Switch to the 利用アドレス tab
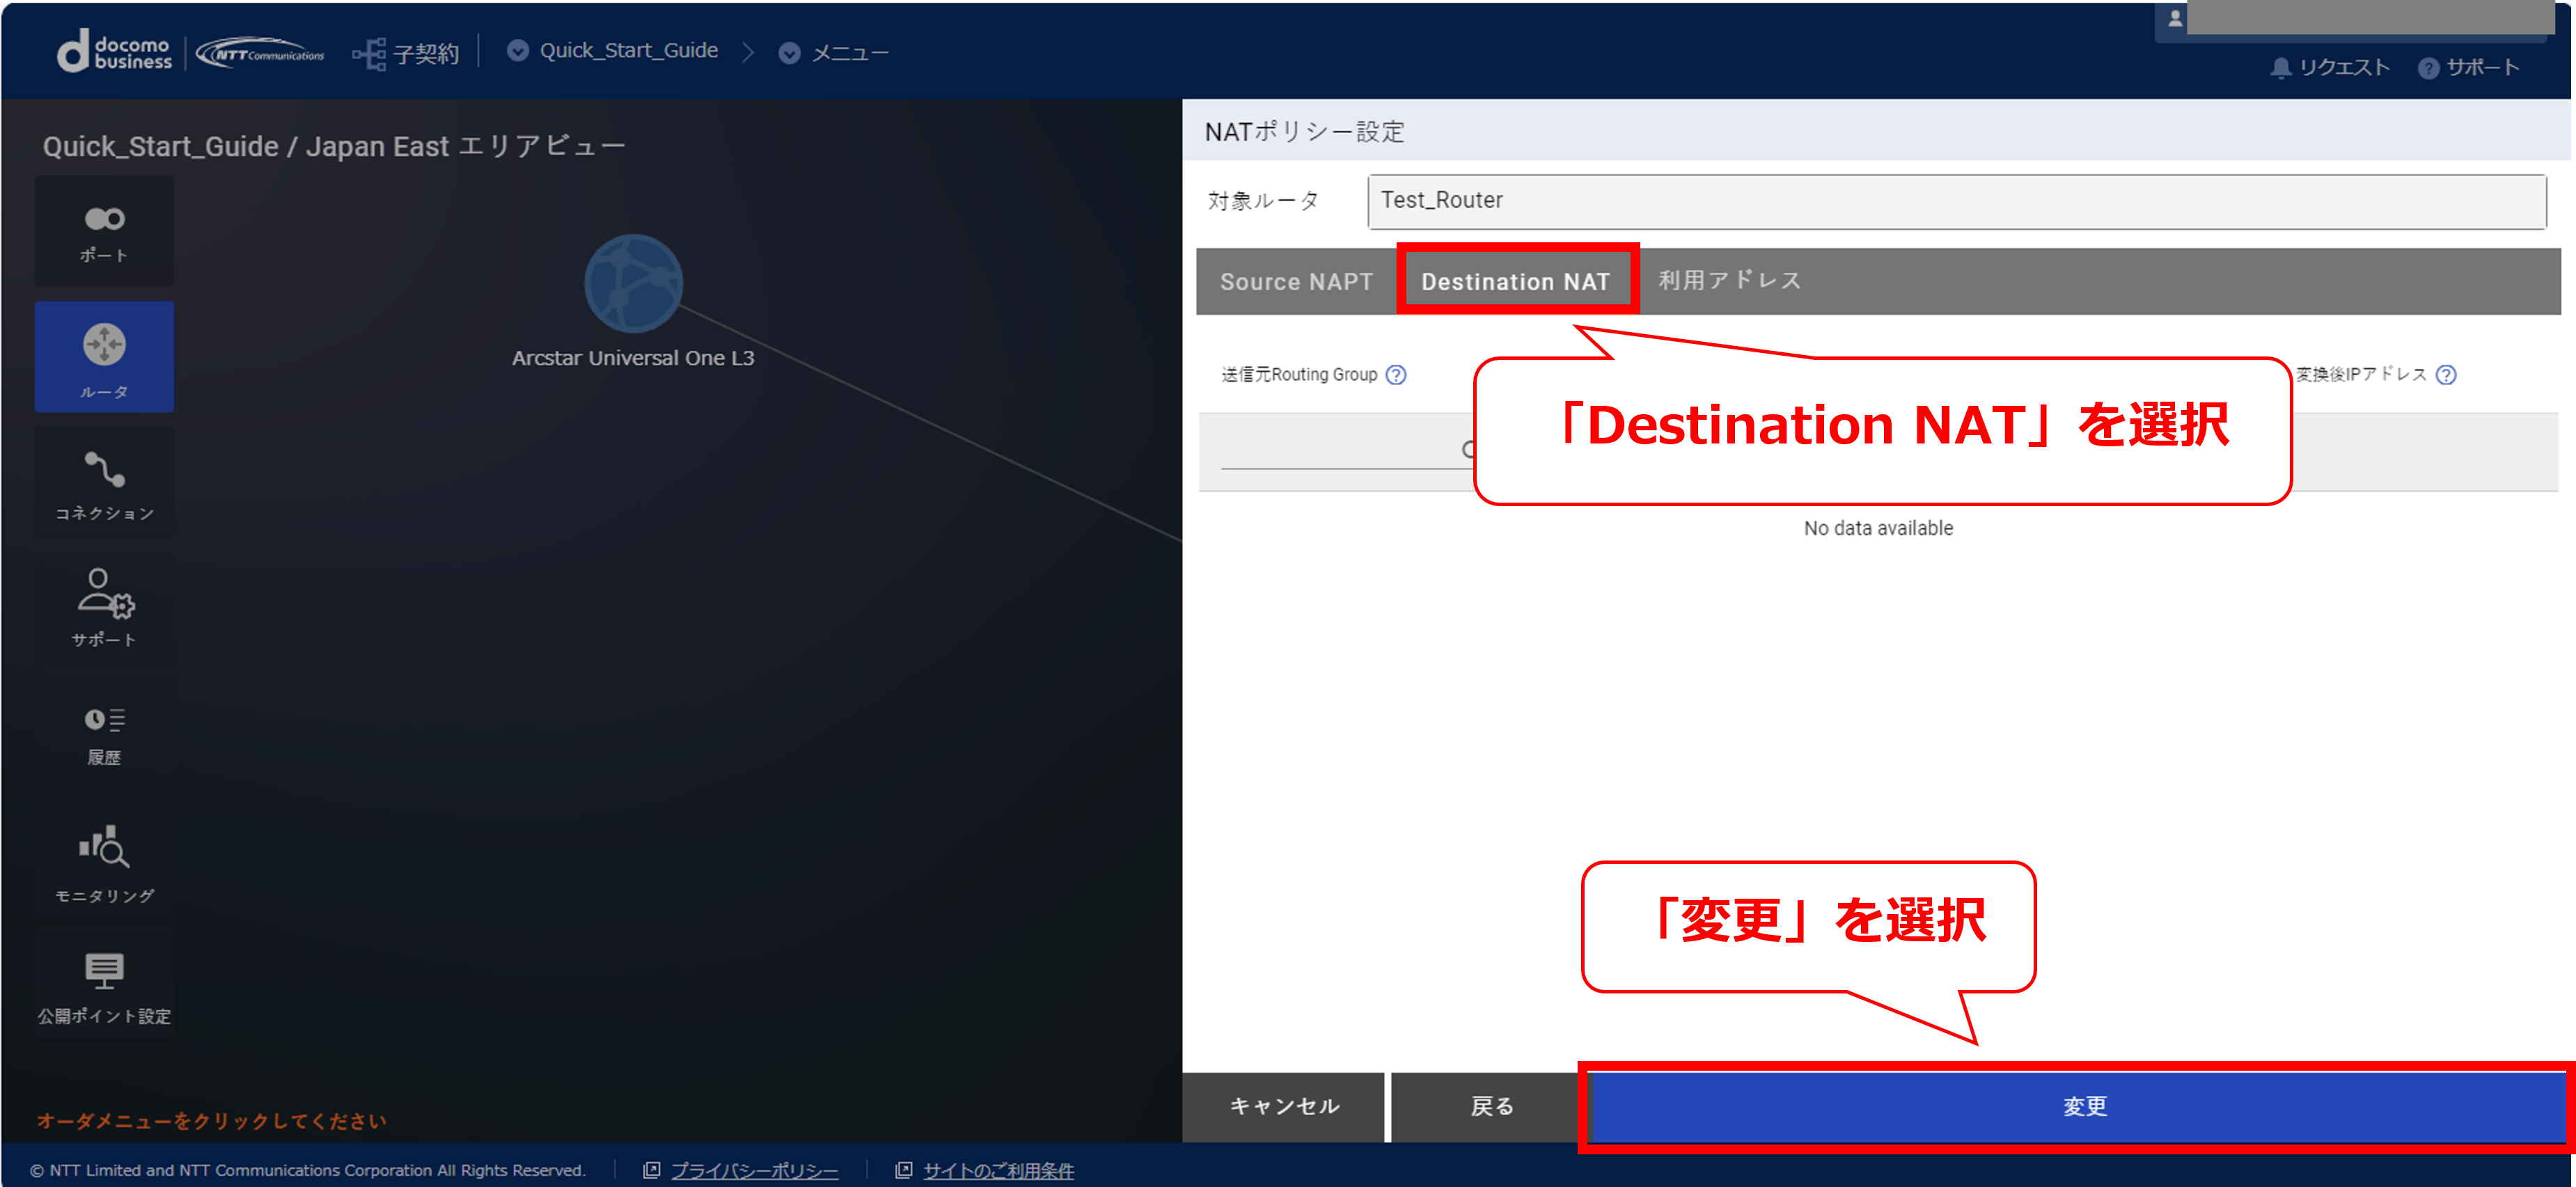The height and width of the screenshot is (1187, 2576). 1729,281
